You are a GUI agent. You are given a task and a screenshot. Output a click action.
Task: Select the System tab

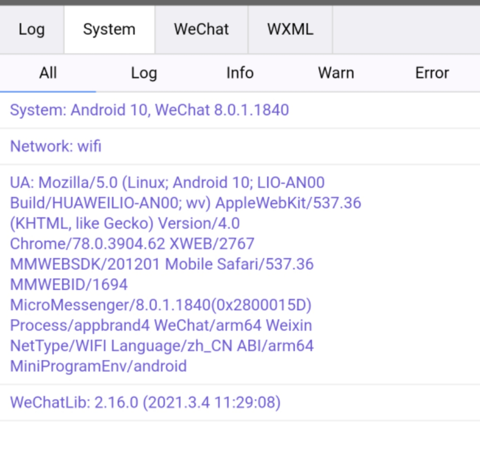[109, 30]
